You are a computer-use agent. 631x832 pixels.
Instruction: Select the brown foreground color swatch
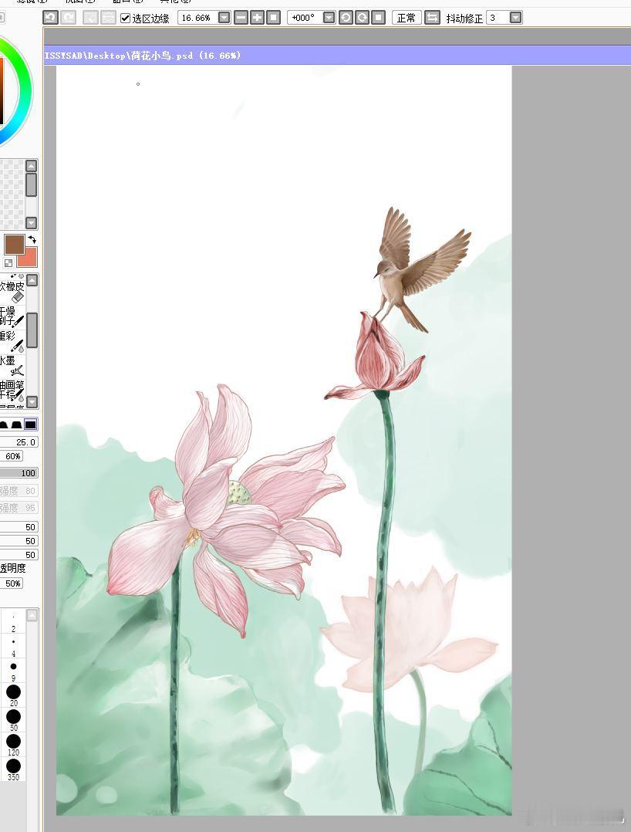tap(15, 245)
